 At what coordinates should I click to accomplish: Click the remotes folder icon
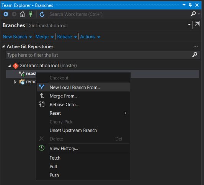pos(22,82)
